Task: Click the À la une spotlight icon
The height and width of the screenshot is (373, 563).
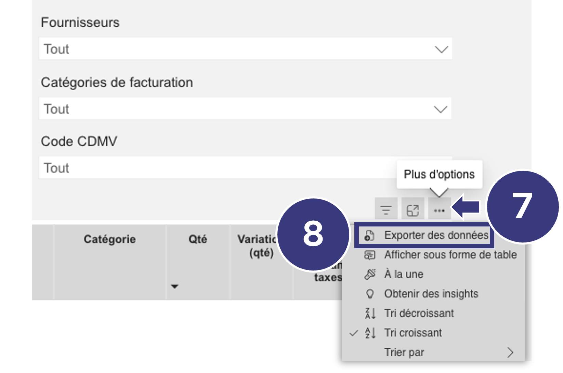Action: (x=370, y=274)
